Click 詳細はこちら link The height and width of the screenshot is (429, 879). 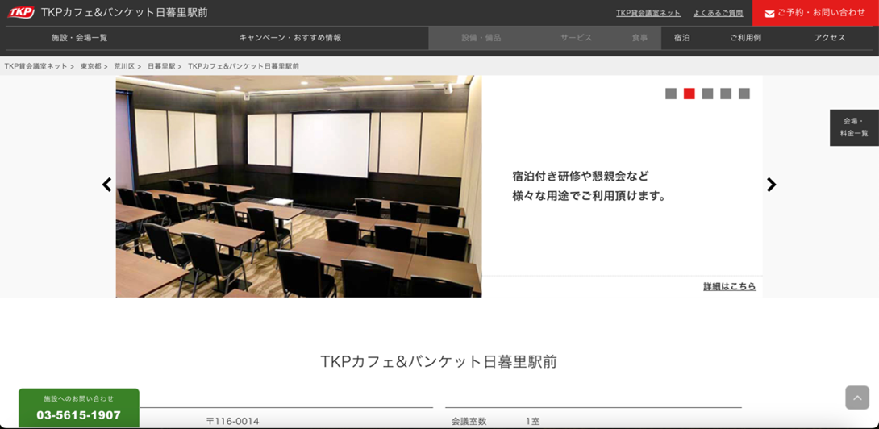coord(730,286)
